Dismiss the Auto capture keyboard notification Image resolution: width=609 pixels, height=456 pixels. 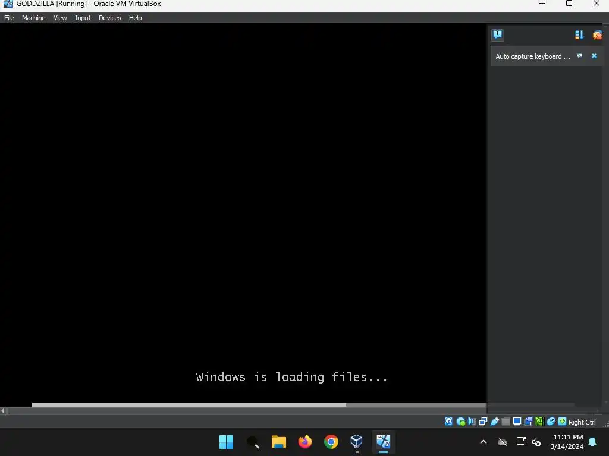click(x=594, y=56)
